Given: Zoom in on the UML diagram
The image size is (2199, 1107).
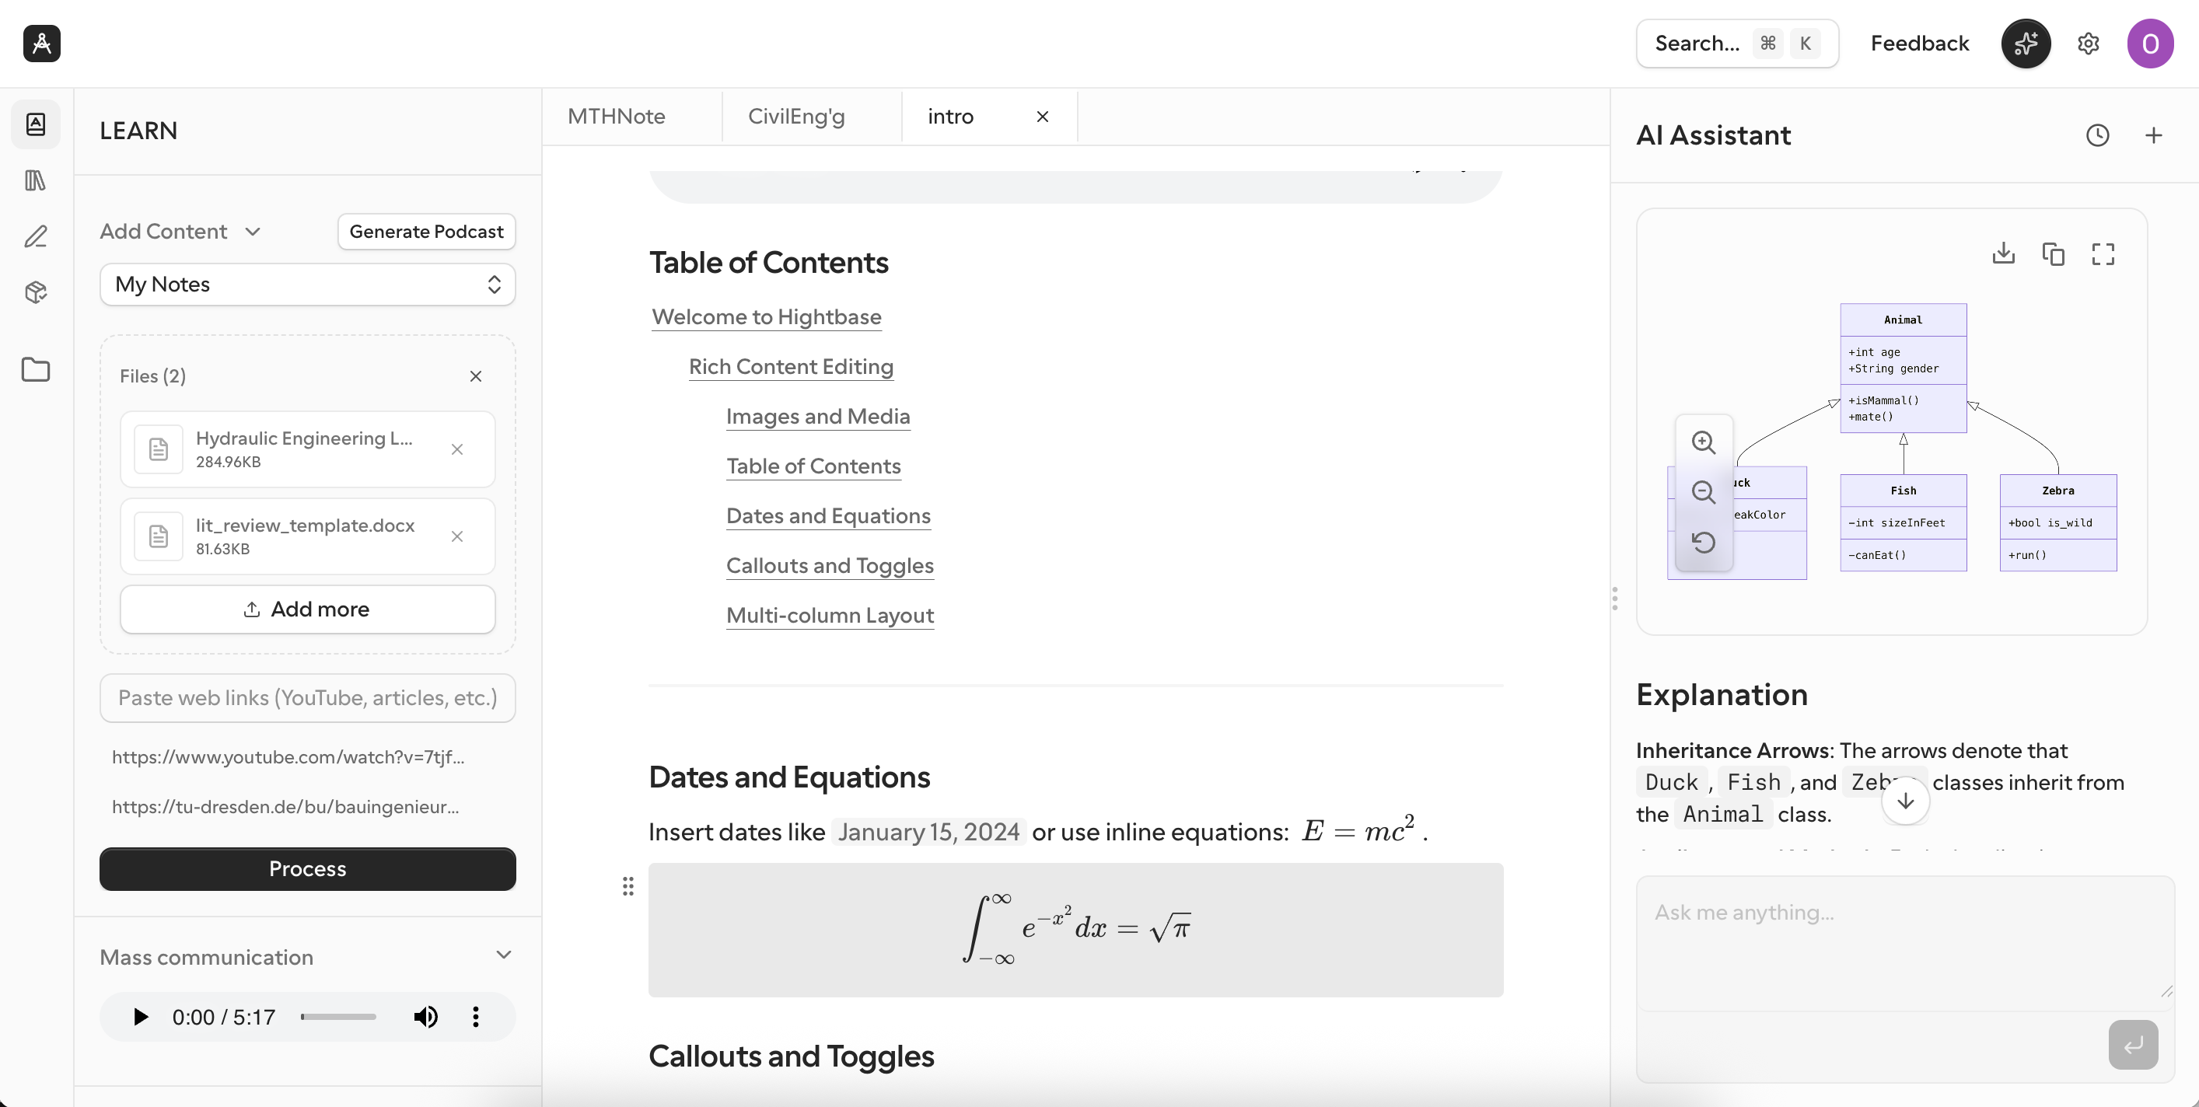Looking at the screenshot, I should coord(1704,442).
